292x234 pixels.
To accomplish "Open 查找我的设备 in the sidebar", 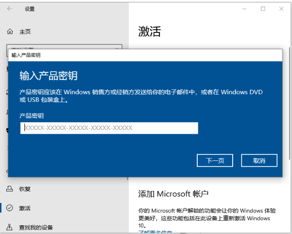I will pyautogui.click(x=37, y=227).
